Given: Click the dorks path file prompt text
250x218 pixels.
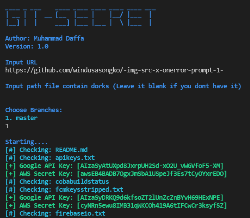Looking at the screenshot, I should pyautogui.click(x=123, y=86).
